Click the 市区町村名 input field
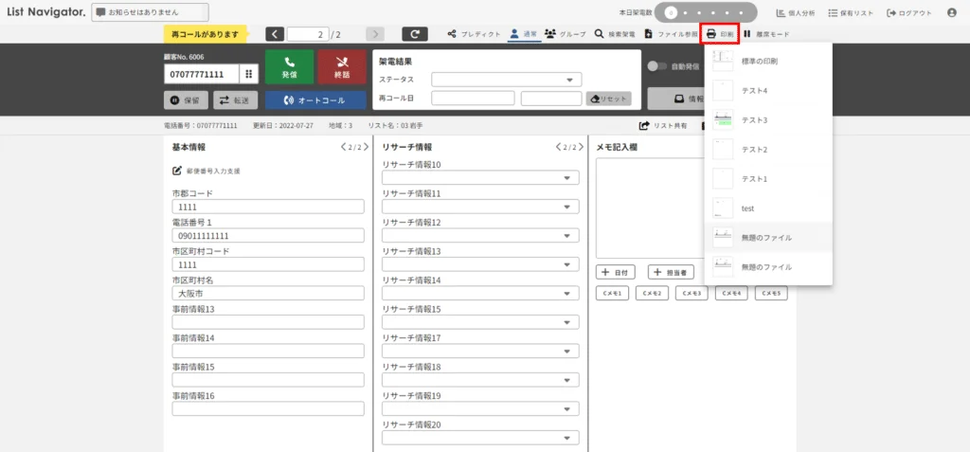 click(268, 294)
